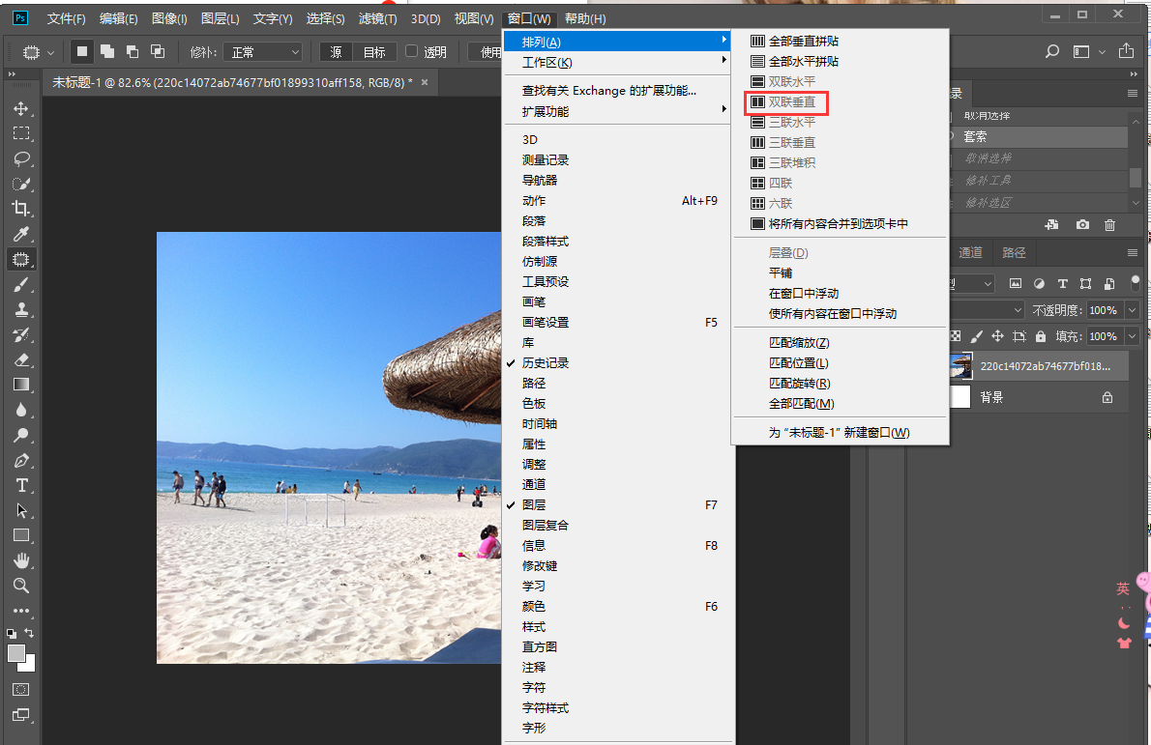Click the background color swatch
The image size is (1151, 745).
tap(29, 666)
